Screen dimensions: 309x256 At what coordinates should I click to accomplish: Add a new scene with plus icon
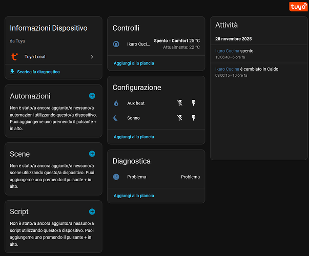[x=92, y=154]
